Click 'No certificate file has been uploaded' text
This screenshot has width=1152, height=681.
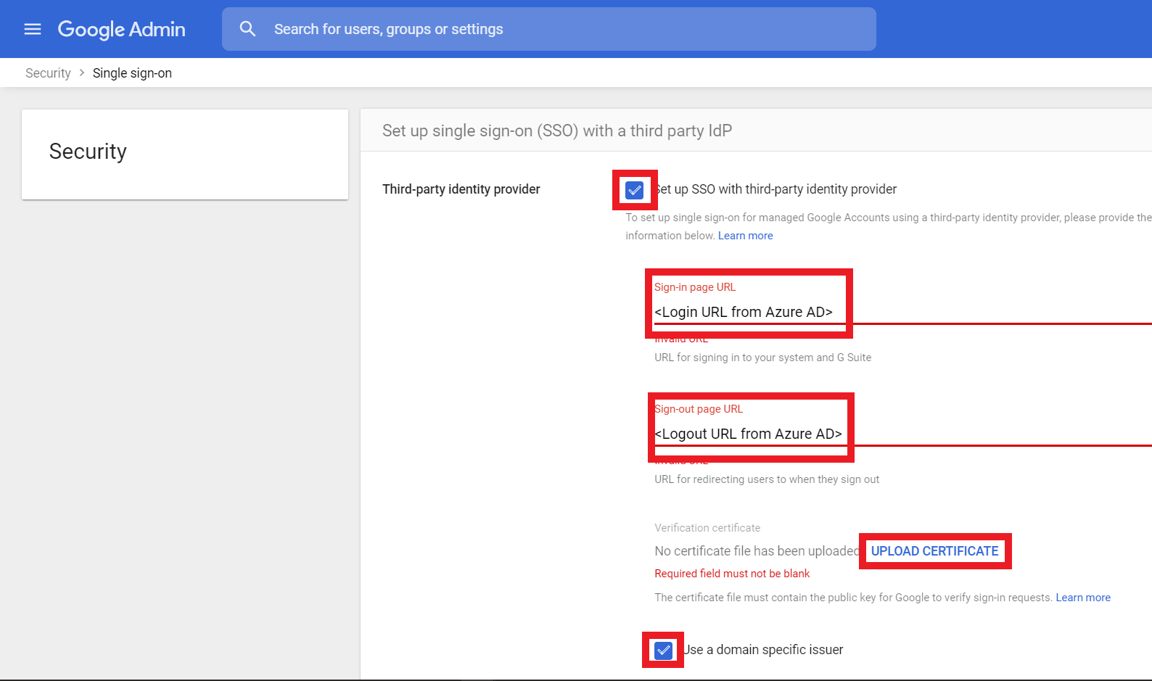pos(754,551)
